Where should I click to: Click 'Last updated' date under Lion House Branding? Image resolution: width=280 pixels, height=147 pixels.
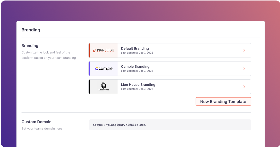click(137, 89)
